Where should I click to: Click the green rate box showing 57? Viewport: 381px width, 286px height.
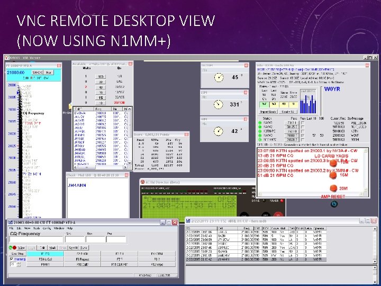(264, 104)
